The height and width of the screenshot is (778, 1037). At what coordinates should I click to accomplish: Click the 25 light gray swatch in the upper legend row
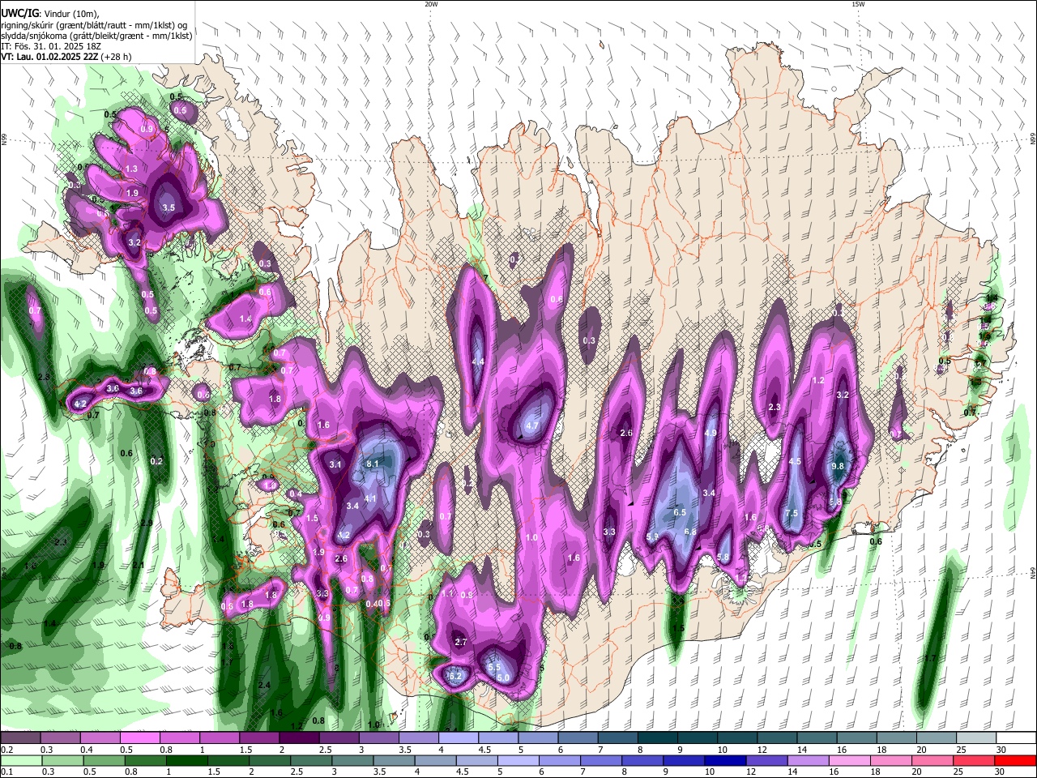(975, 738)
